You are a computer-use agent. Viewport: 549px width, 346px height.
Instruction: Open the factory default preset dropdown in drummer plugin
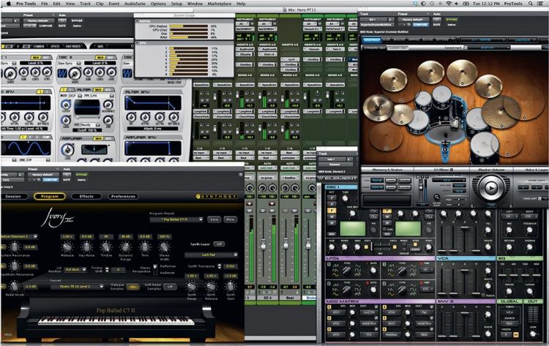(x=412, y=18)
